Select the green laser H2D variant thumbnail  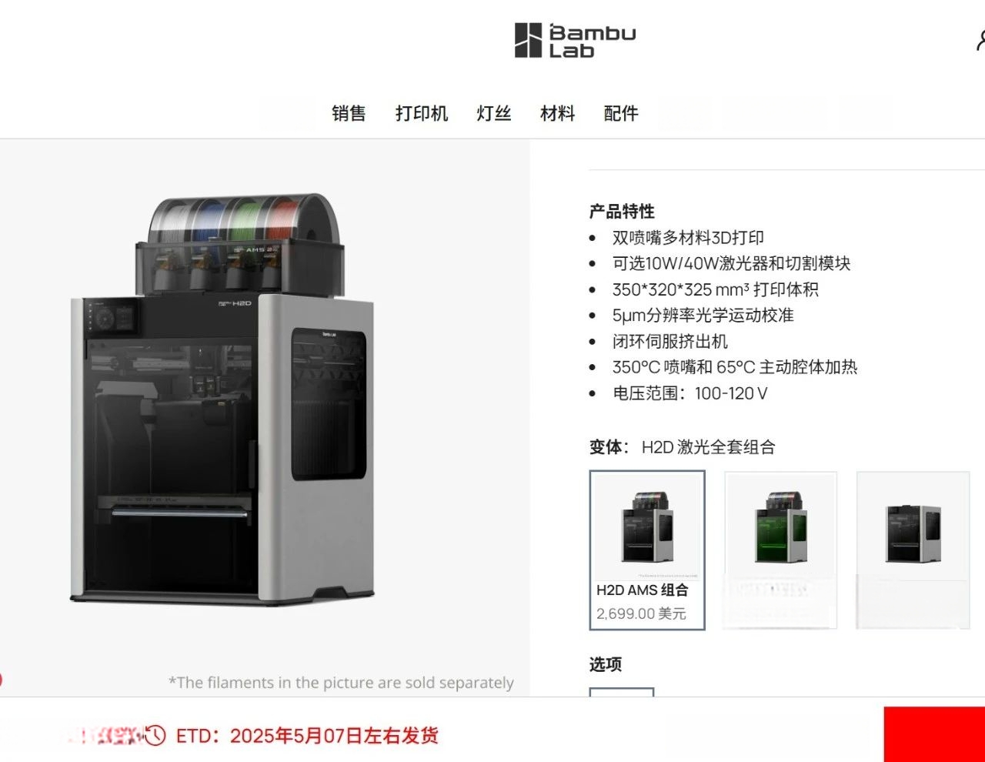point(780,550)
